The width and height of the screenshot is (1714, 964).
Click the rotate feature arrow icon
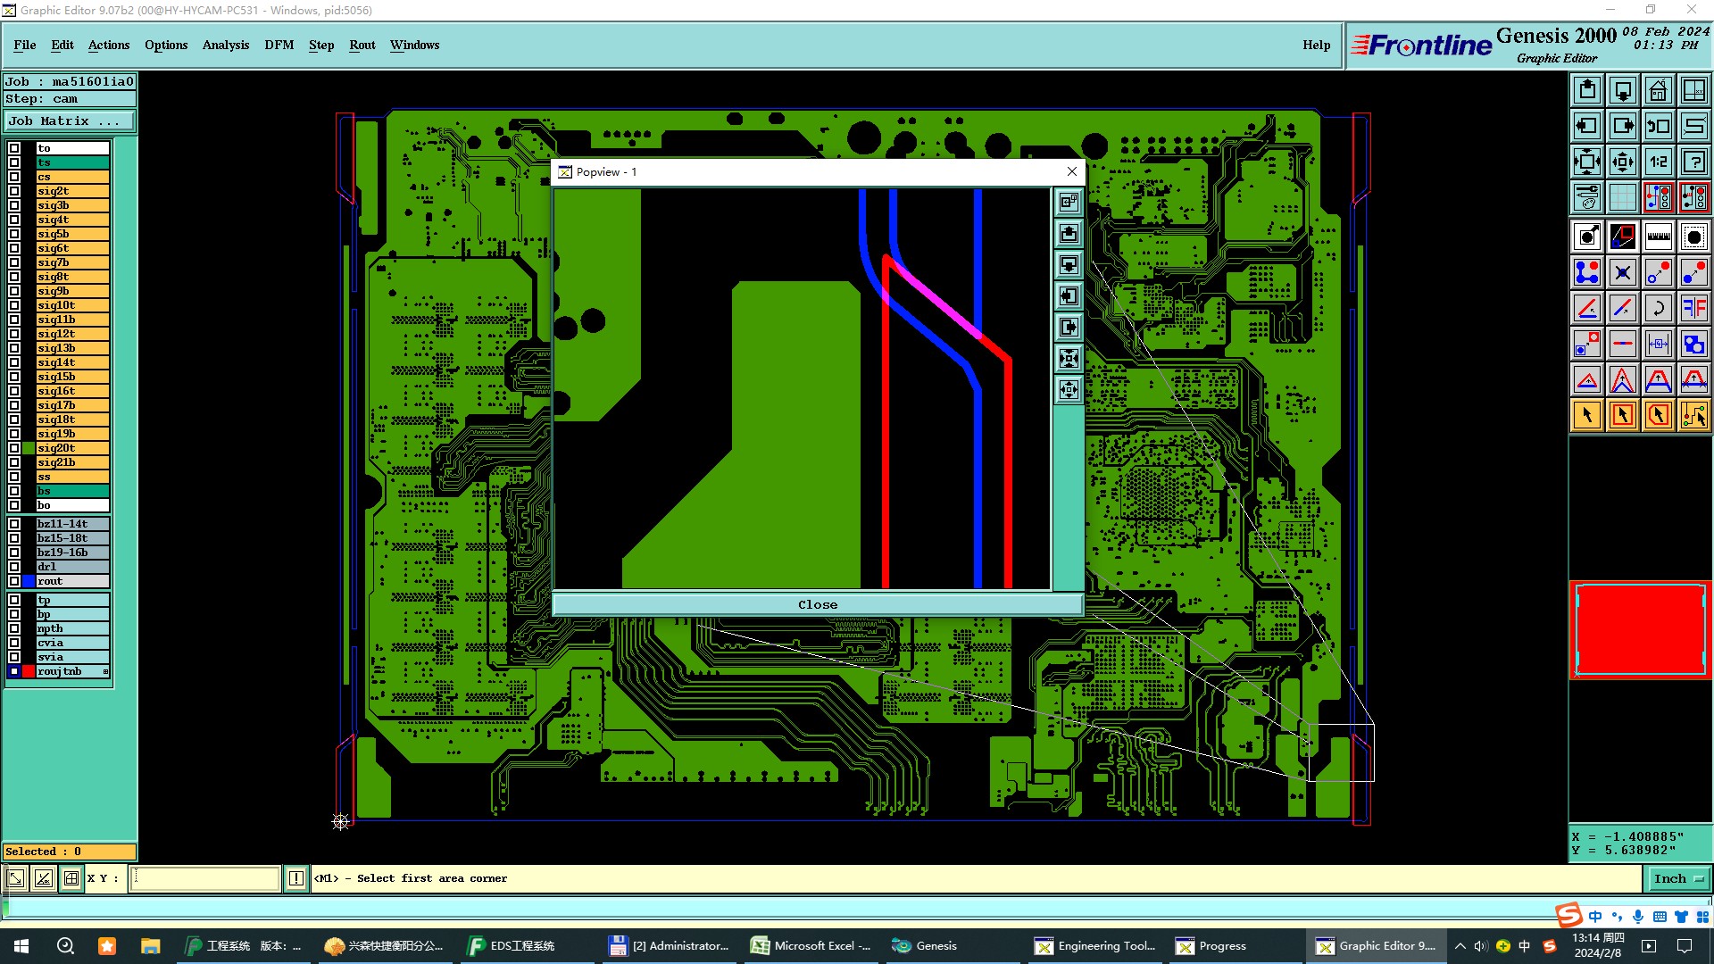click(x=1658, y=308)
